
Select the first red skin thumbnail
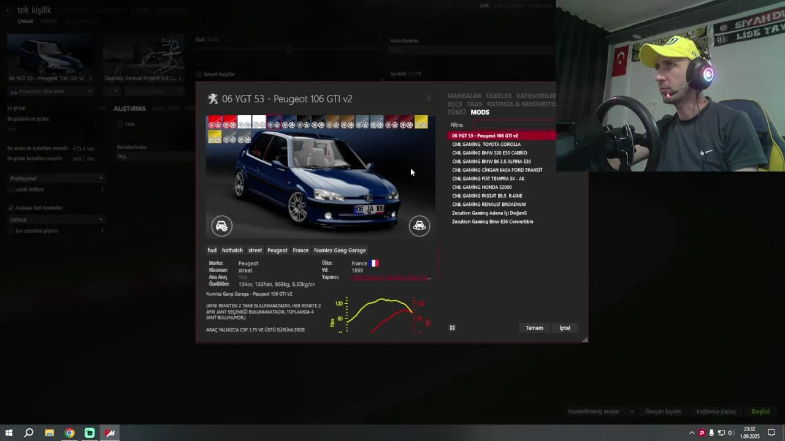pyautogui.click(x=215, y=122)
